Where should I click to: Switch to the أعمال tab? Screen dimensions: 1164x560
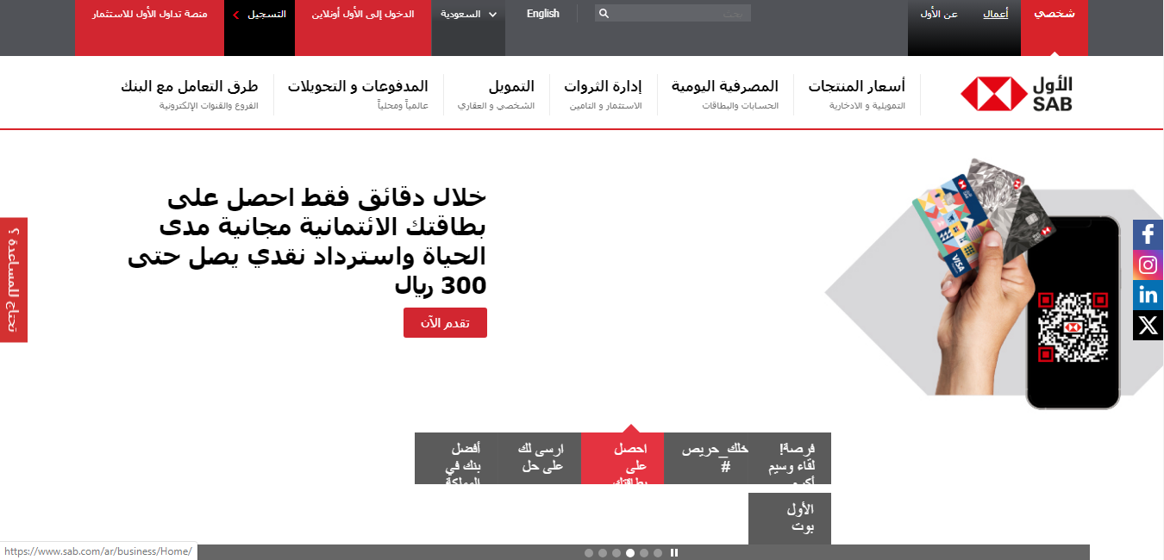point(995,15)
